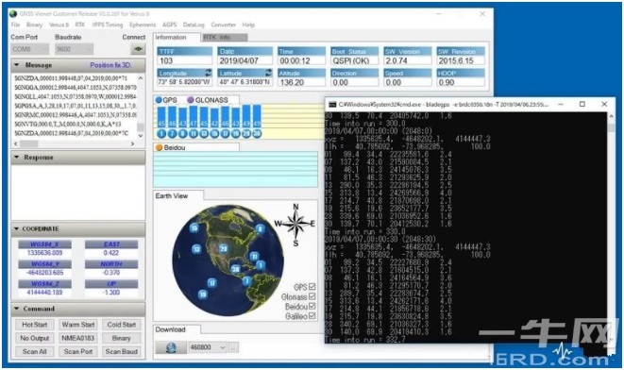Disable the Galileo checkbox

(312, 316)
